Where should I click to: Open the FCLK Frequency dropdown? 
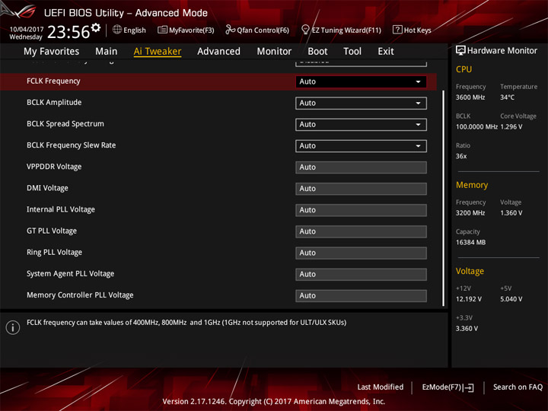pyautogui.click(x=361, y=81)
